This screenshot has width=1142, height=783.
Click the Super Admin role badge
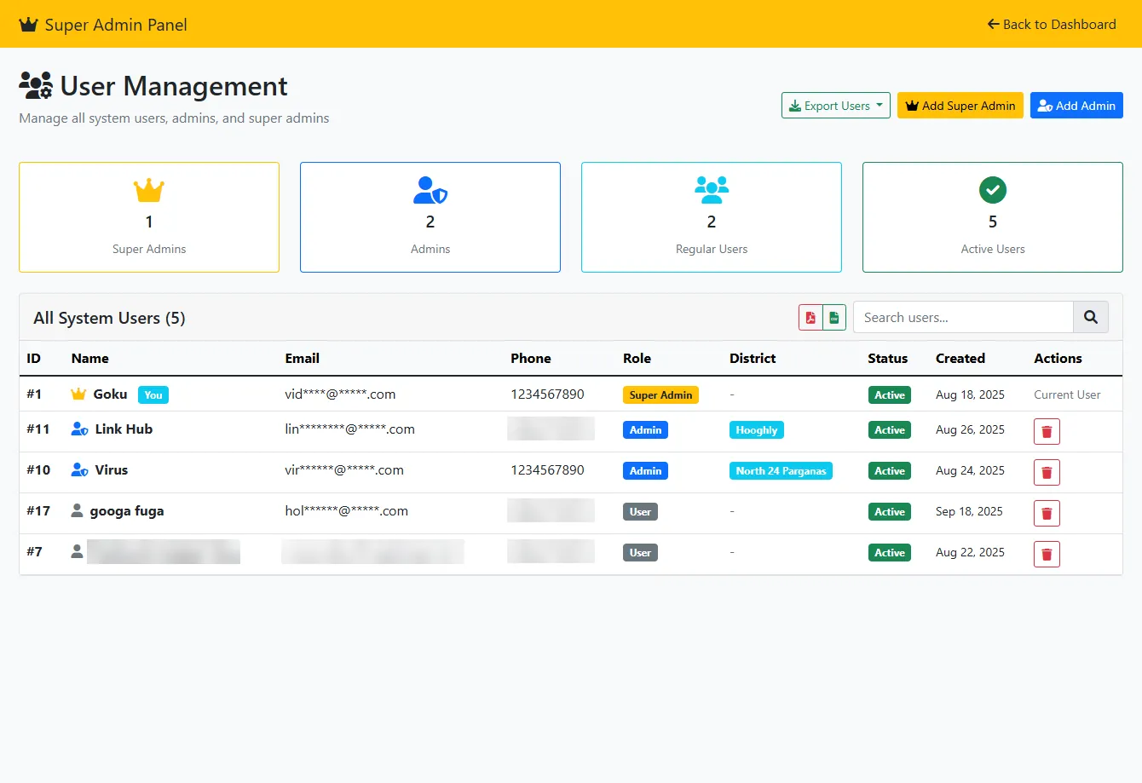(x=660, y=395)
